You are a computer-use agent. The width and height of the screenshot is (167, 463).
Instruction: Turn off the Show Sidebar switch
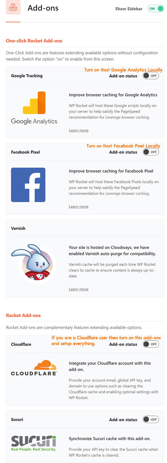(156, 8)
